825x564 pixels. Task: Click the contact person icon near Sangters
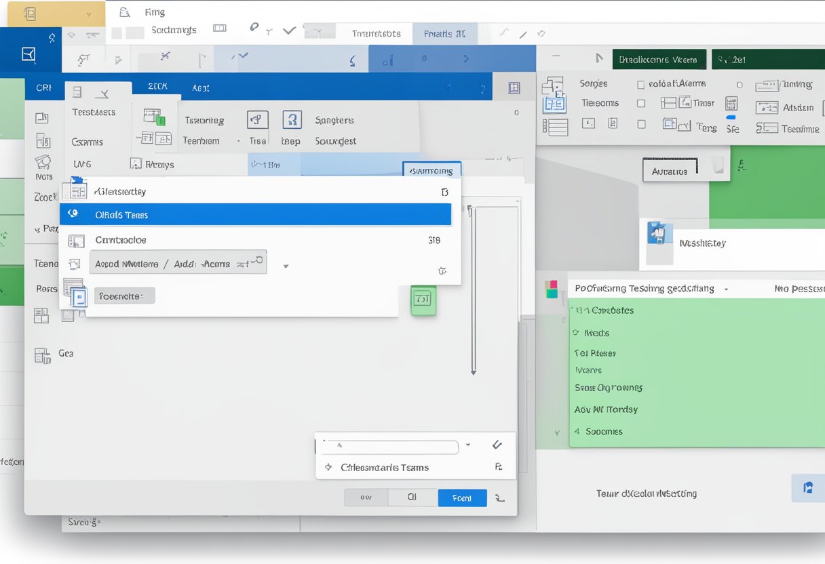[x=292, y=120]
